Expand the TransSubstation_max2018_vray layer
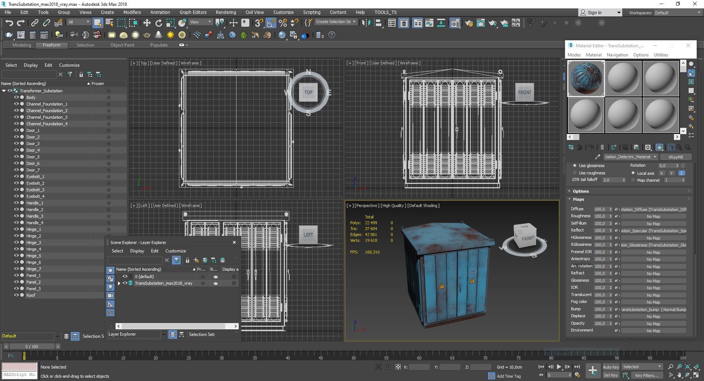This screenshot has width=704, height=381. point(119,284)
